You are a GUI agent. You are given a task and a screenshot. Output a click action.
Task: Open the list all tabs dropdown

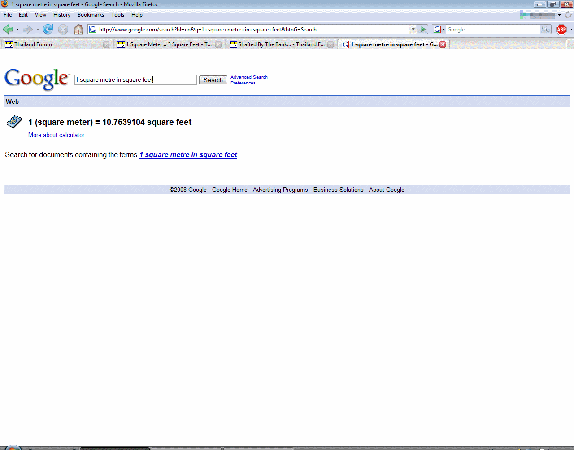coord(570,44)
